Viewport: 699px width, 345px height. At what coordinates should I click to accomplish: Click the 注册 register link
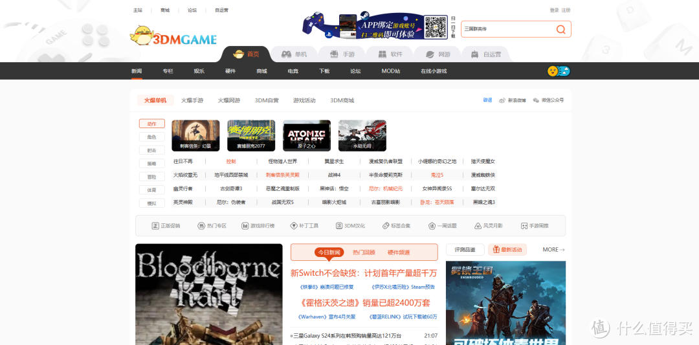[x=566, y=10]
